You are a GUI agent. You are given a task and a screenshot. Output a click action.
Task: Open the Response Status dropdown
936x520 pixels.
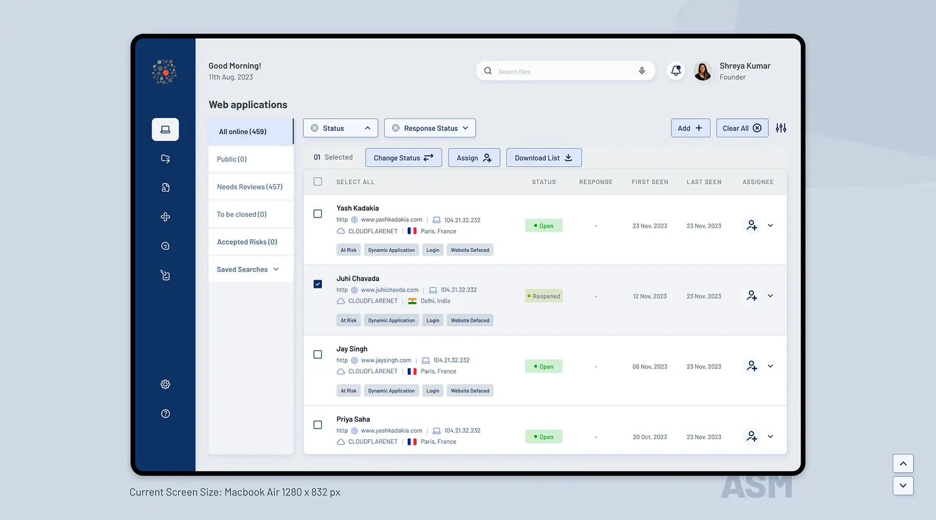point(430,128)
